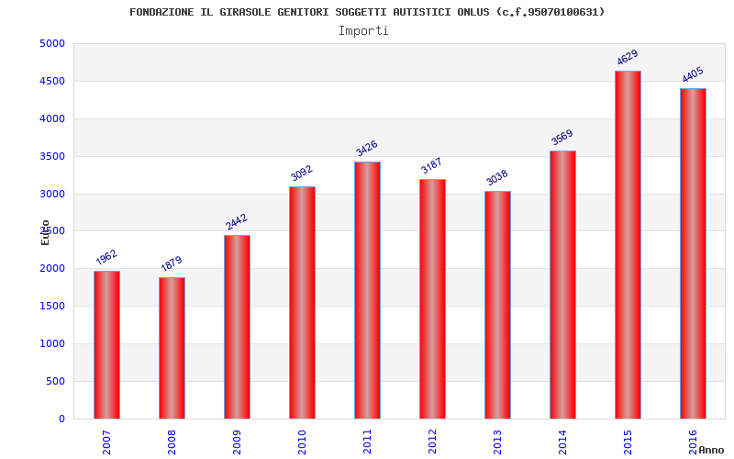The width and height of the screenshot is (734, 459).
Task: Select the red bar for 2012
Action: (432, 299)
